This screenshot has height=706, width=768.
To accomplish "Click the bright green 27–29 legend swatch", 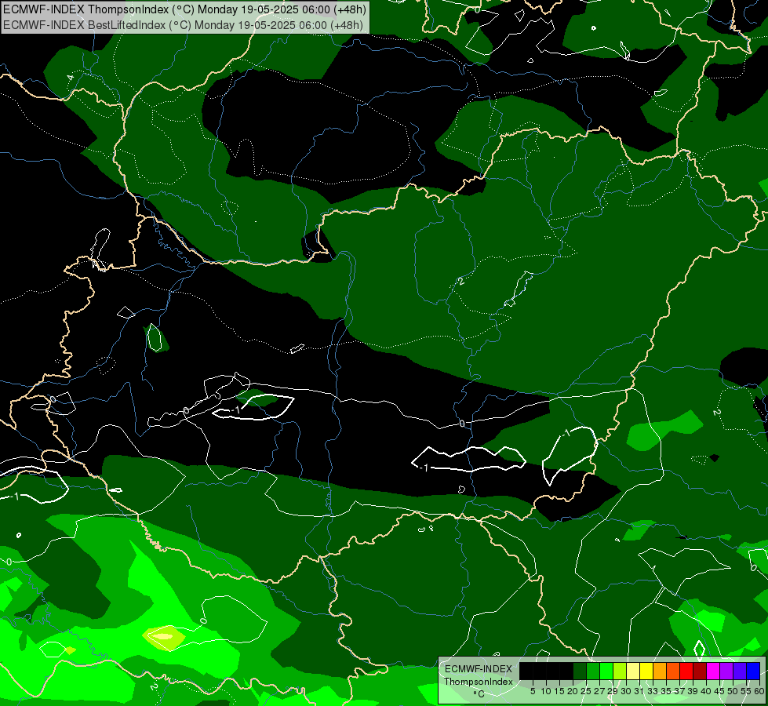I will [x=606, y=671].
